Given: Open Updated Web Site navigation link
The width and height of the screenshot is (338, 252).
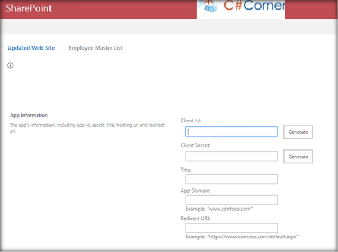Looking at the screenshot, I should [31, 48].
